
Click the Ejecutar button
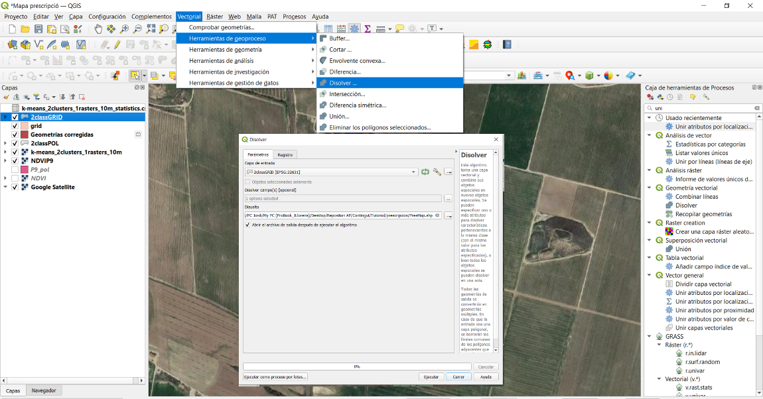pos(431,376)
